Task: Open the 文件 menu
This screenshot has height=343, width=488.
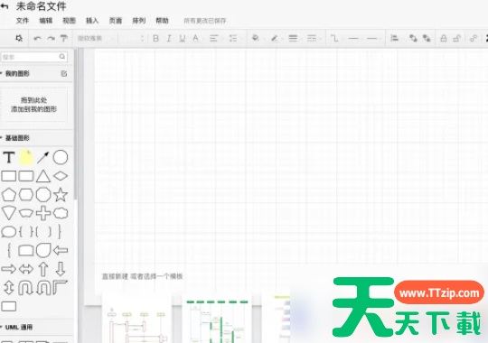Action: [x=23, y=21]
